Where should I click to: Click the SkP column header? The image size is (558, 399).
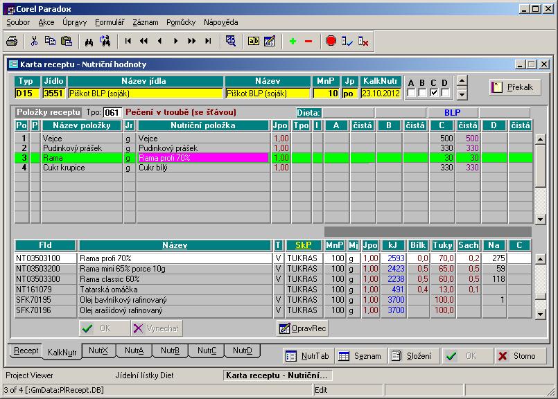[304, 245]
